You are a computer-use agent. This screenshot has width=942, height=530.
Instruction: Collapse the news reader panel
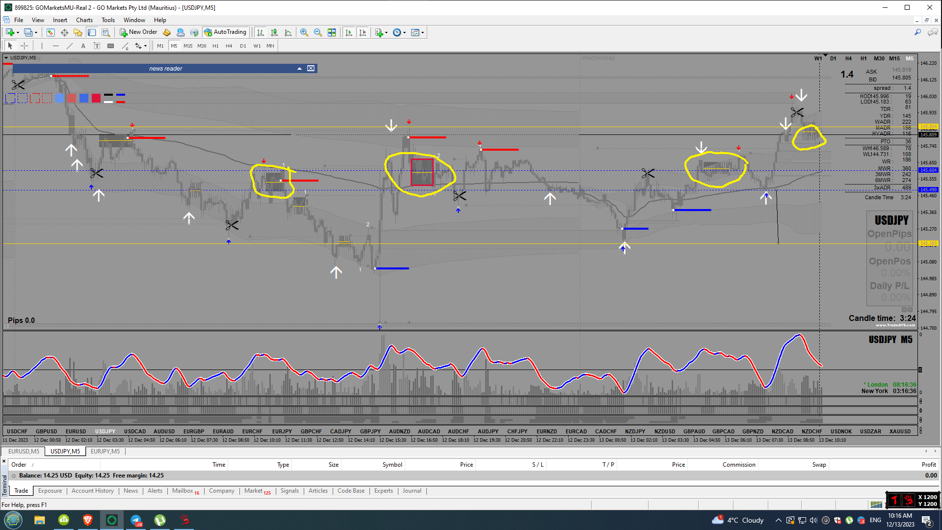[x=299, y=69]
